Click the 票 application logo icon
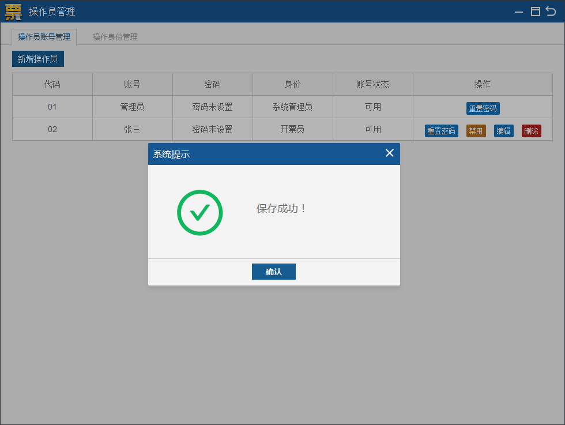 coord(13,12)
